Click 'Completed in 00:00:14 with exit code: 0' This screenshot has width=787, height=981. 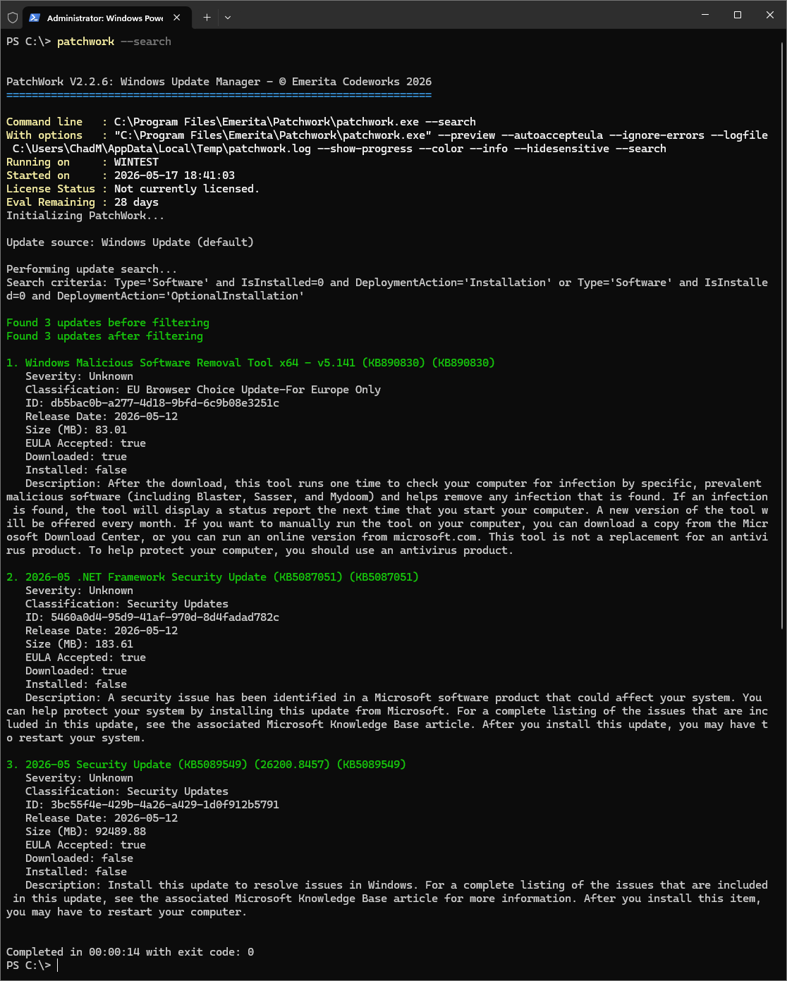click(x=130, y=952)
